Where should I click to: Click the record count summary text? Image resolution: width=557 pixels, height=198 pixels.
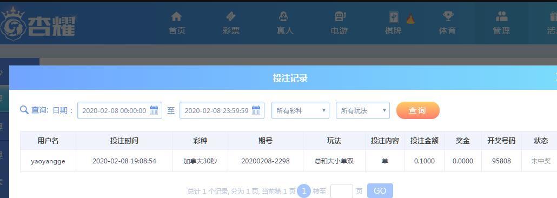[241, 192]
